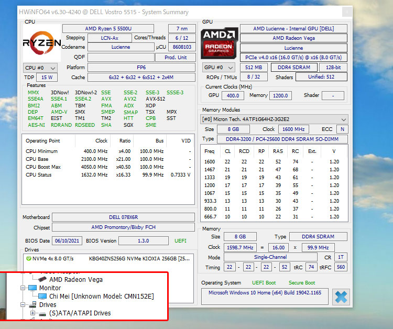Click the 1600 frequency timing row
Viewport: 393px width, 329px height.
coord(274,161)
